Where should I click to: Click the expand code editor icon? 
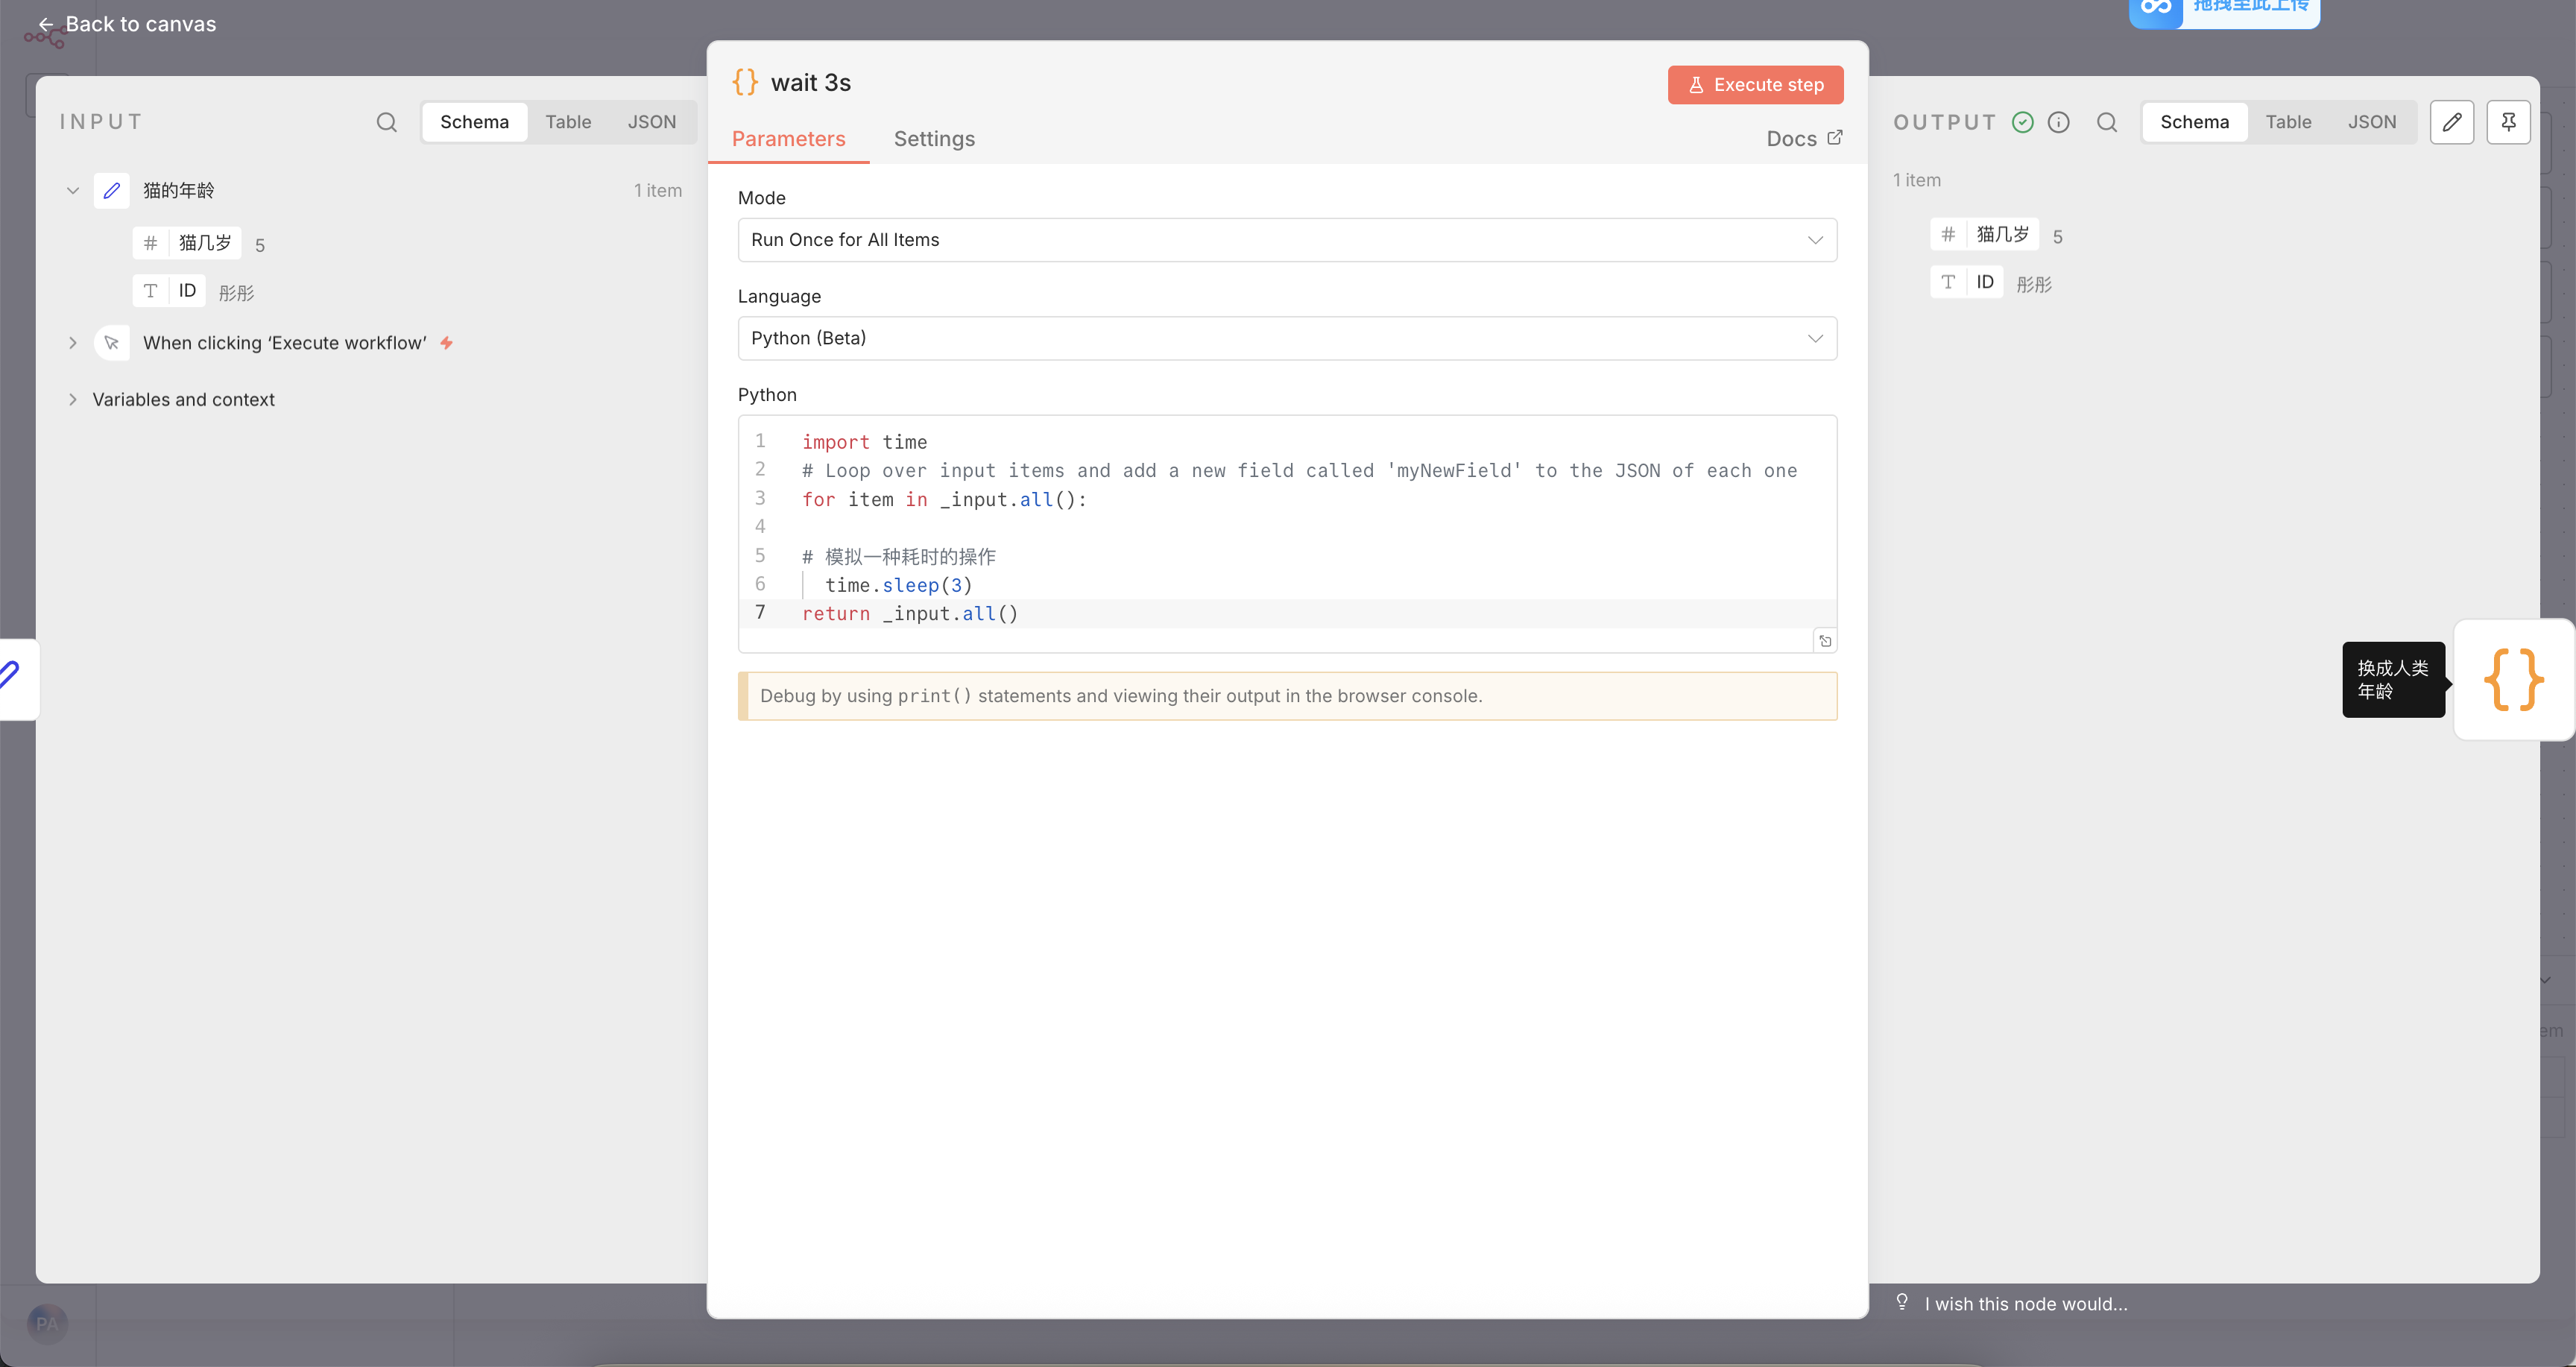[x=1825, y=641]
